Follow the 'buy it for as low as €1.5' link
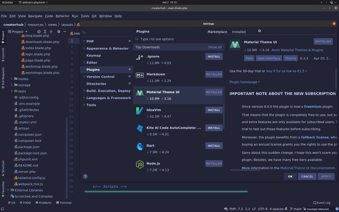Viewport: 339px width, 212px height. 286,71
